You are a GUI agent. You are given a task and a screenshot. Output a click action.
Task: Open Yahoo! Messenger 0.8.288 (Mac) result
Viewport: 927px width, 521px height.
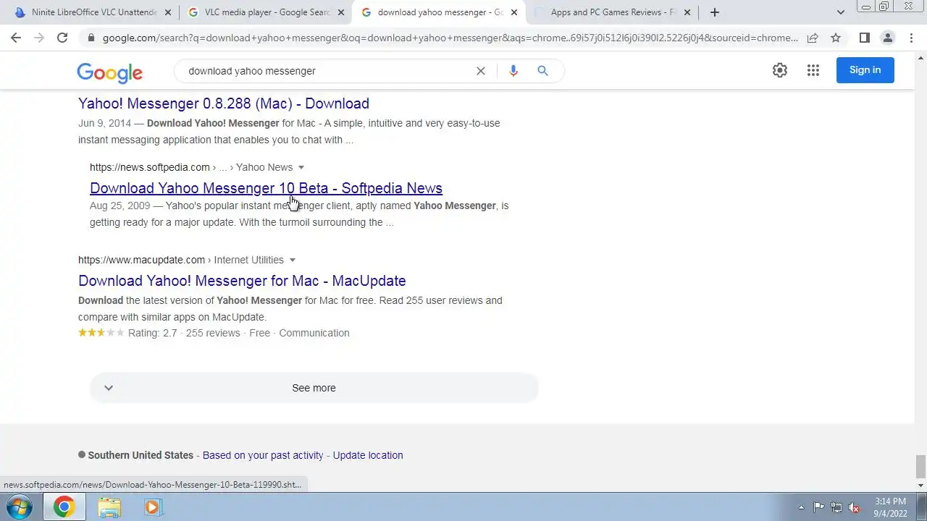click(224, 103)
